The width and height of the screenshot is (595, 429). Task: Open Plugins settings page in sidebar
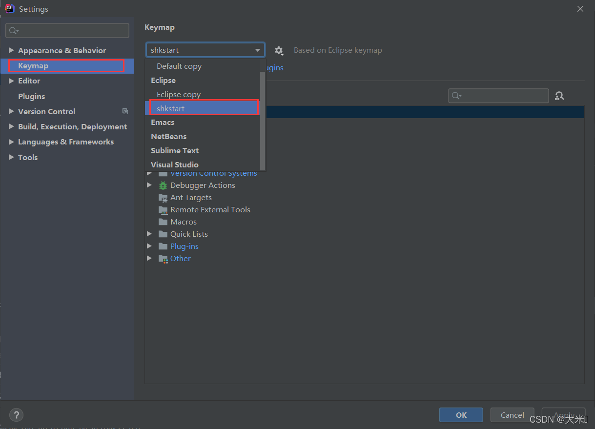pyautogui.click(x=67, y=96)
